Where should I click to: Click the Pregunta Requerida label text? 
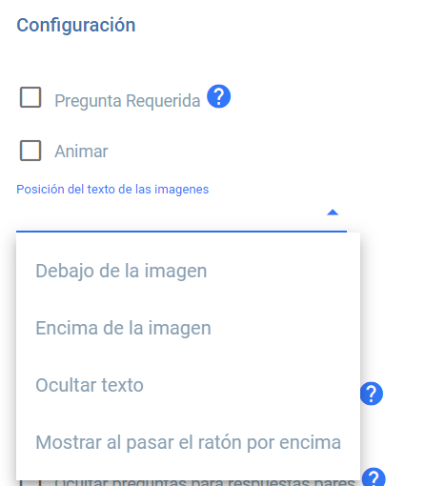[x=128, y=101]
